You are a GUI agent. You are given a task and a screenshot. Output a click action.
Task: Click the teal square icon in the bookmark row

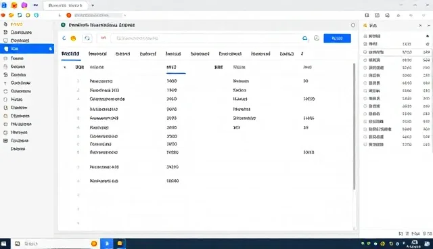pos(20,15)
